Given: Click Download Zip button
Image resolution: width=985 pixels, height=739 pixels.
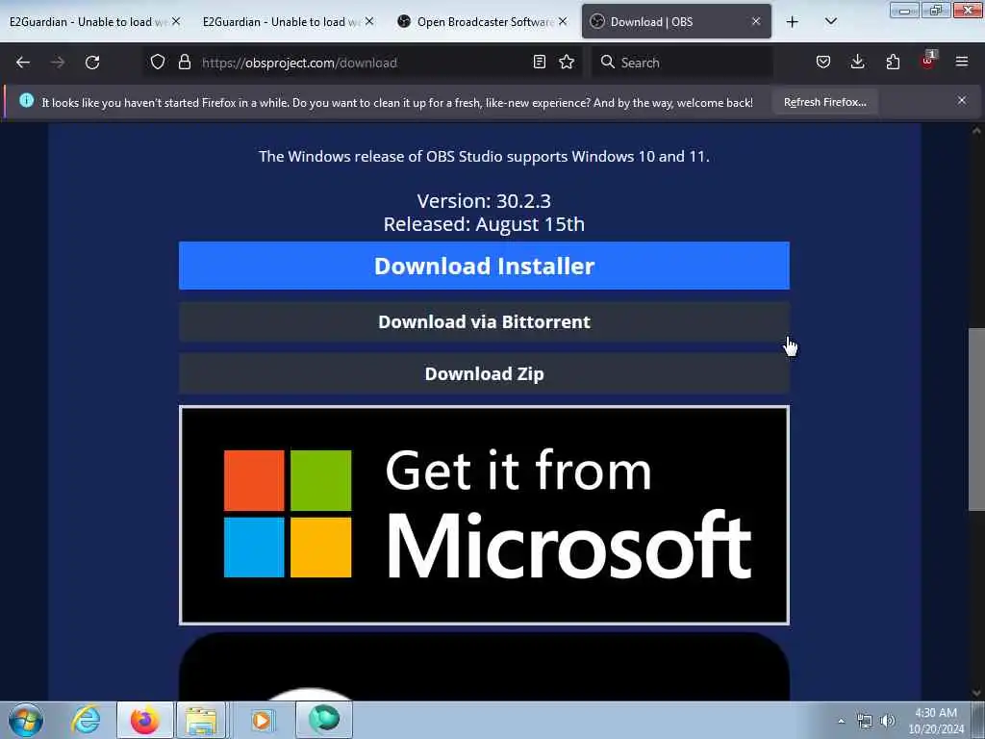Looking at the screenshot, I should point(484,374).
